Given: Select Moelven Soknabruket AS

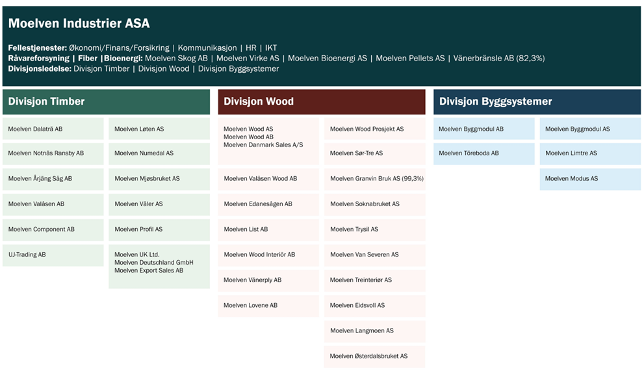Looking at the screenshot, I should point(375,204).
